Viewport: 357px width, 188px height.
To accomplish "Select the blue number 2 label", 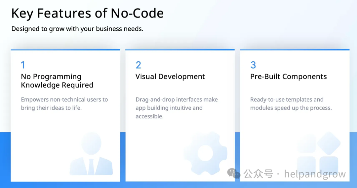I will click(138, 65).
